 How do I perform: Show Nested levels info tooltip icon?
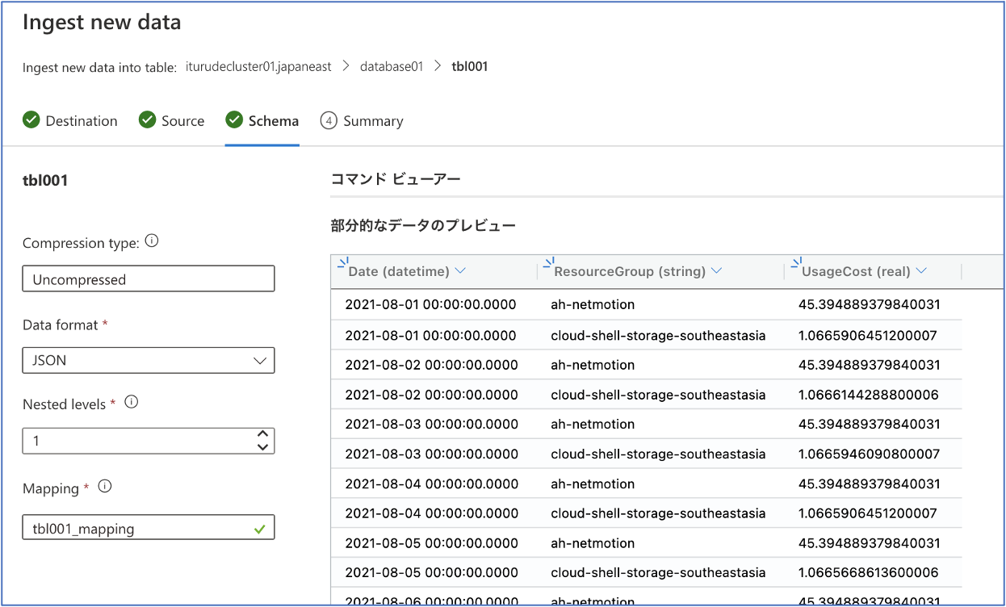132,402
